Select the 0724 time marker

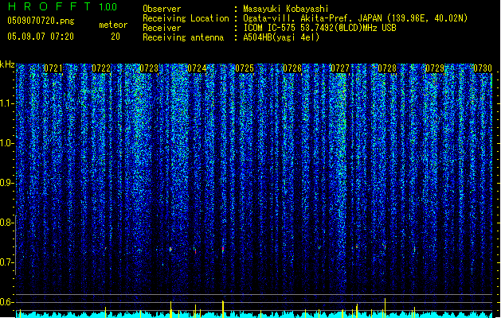[197, 68]
